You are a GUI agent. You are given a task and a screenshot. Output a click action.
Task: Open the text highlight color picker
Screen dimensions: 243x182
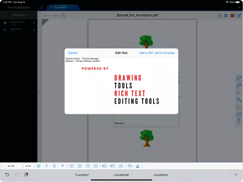(x=129, y=166)
